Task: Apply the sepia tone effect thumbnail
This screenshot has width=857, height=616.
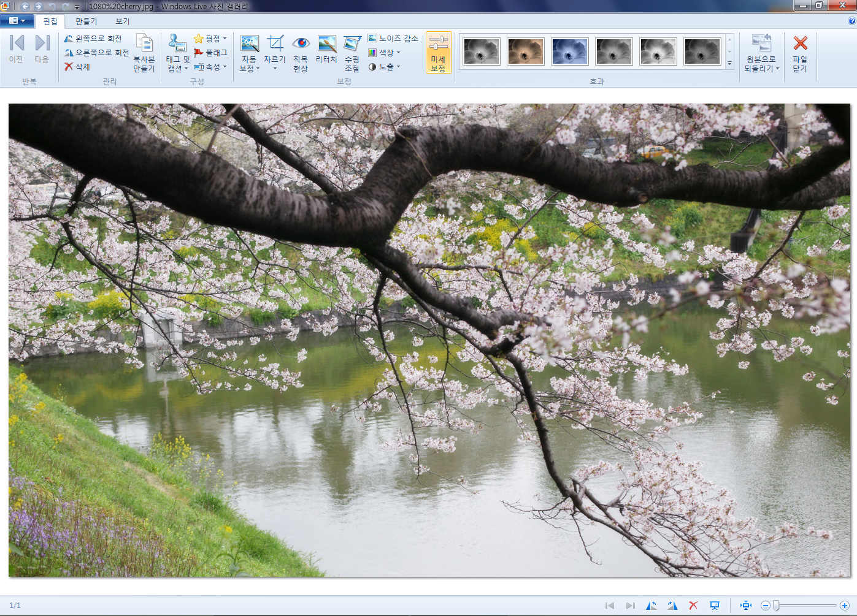Action: [x=526, y=51]
